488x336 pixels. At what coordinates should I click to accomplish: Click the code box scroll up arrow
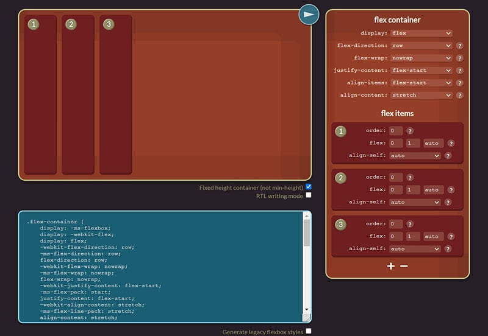[307, 216]
